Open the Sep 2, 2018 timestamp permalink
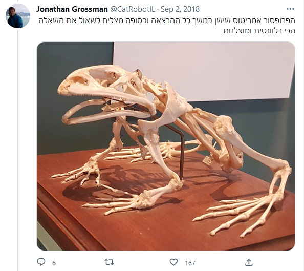This screenshot has height=271, width=304. (180, 9)
